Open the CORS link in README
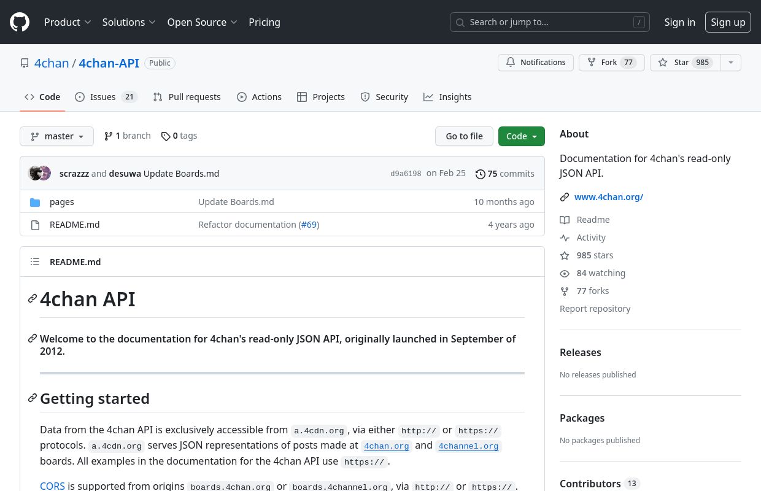The width and height of the screenshot is (761, 491). tap(52, 486)
